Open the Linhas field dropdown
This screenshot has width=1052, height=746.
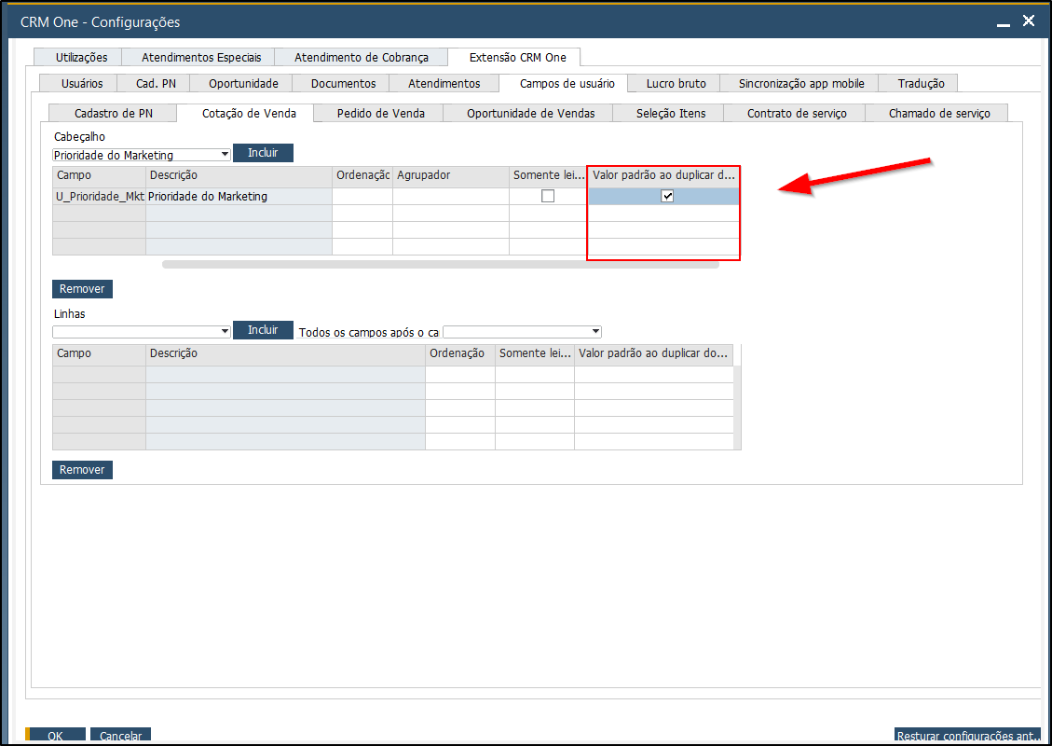[142, 332]
